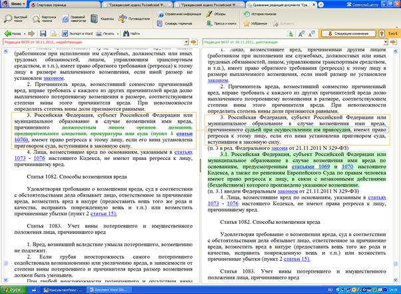Open закон 329-ФЗ link in п. 3 note
Image resolution: width=401 pixels, height=294 pixels.
click(x=279, y=148)
